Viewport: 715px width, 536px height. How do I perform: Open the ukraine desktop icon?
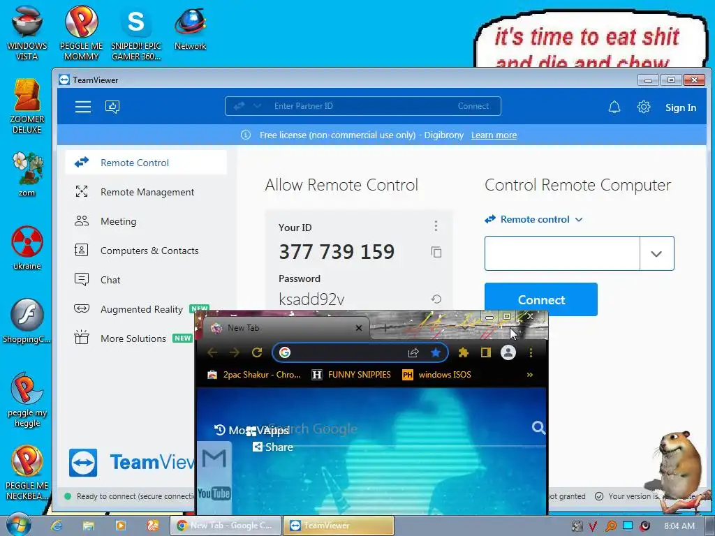pos(27,247)
